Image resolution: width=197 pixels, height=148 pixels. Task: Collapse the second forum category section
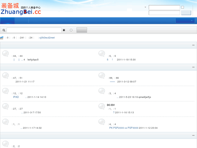(193, 67)
